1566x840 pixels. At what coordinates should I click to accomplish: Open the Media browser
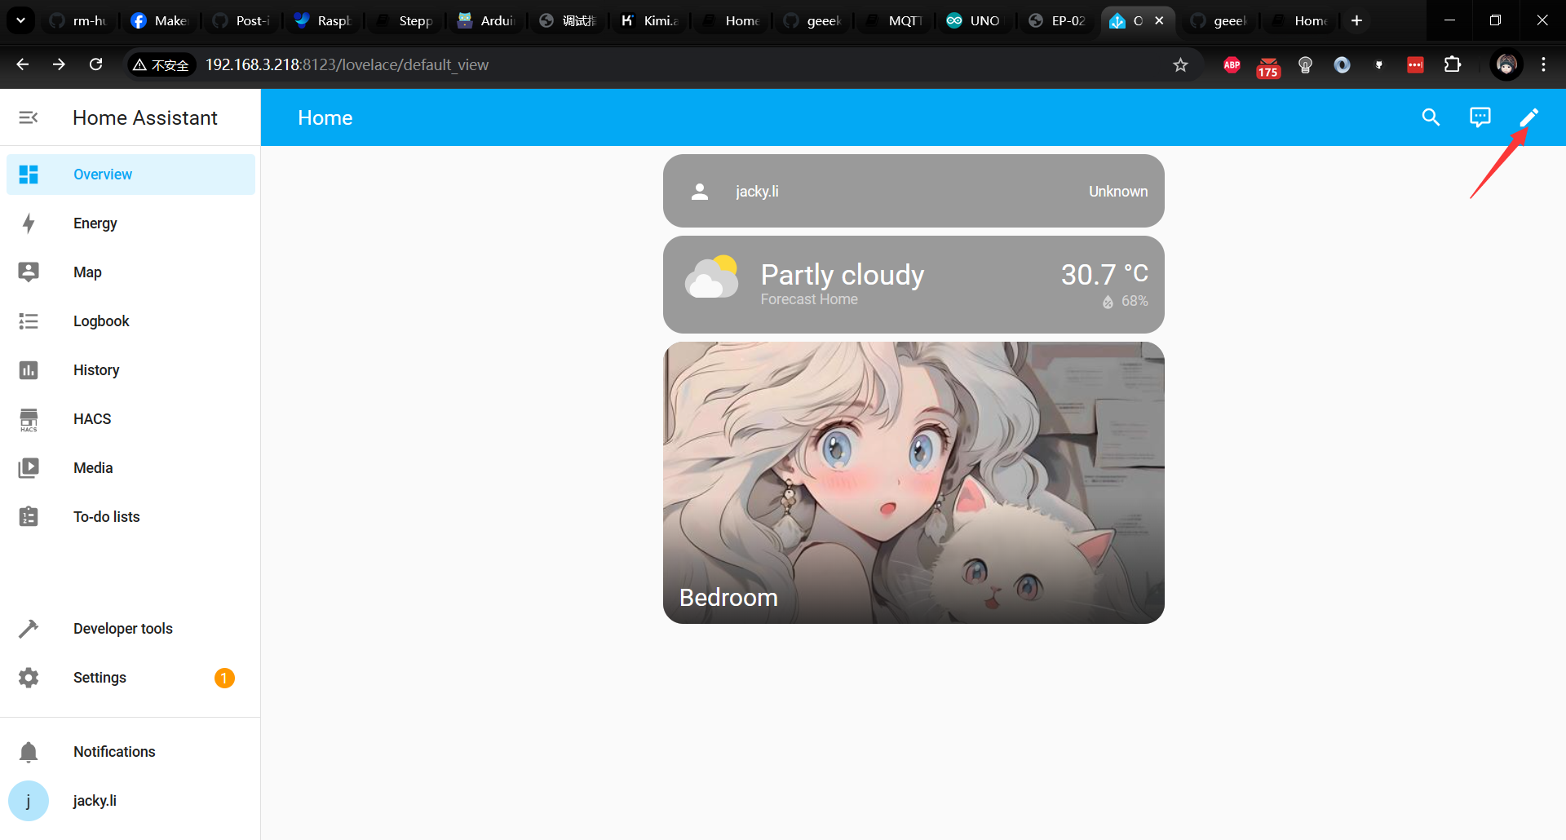(130, 468)
